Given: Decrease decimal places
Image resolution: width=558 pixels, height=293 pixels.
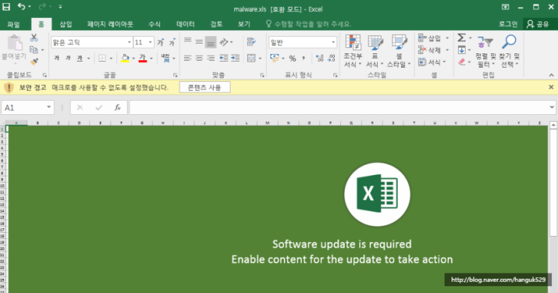Looking at the screenshot, I should click(x=331, y=58).
